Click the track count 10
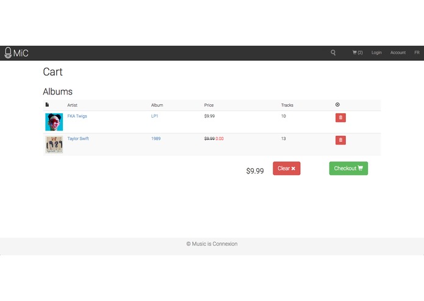424x301 pixels. [x=284, y=116]
